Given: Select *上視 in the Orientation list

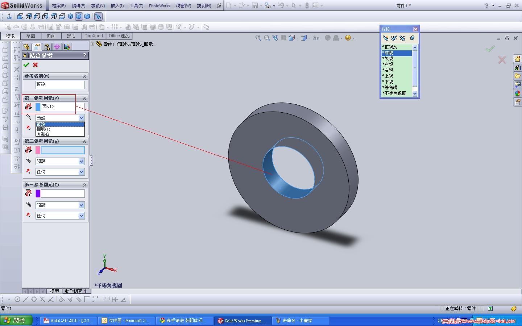Looking at the screenshot, I should 397,76.
